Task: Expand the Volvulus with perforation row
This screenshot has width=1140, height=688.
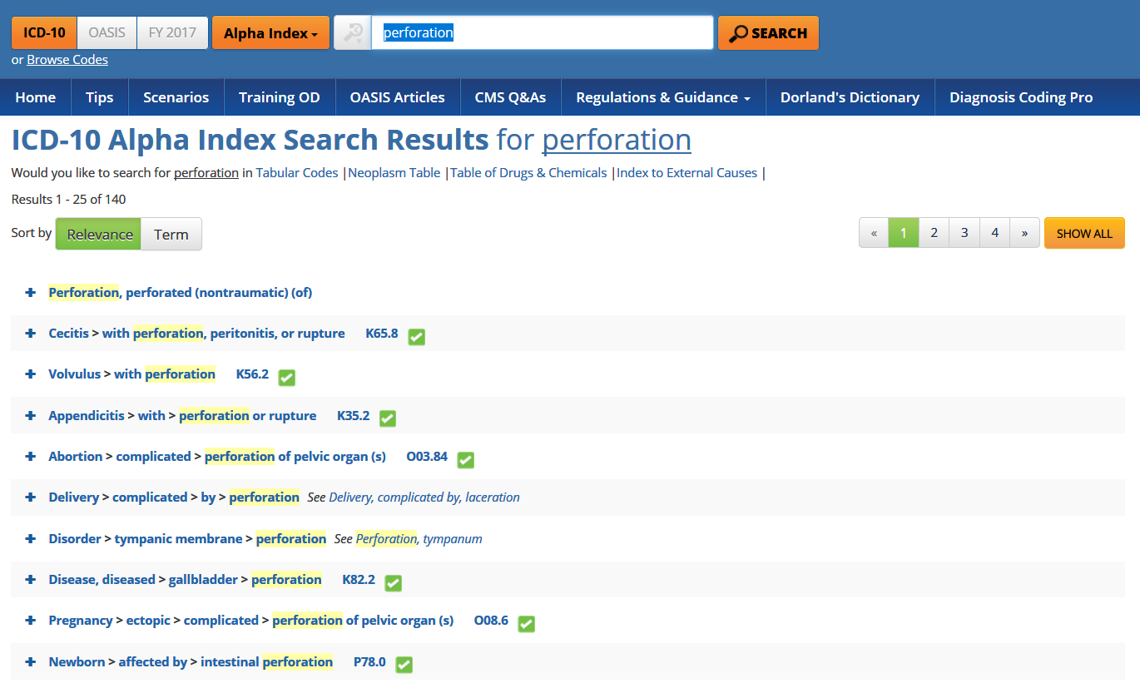Action: [31, 374]
